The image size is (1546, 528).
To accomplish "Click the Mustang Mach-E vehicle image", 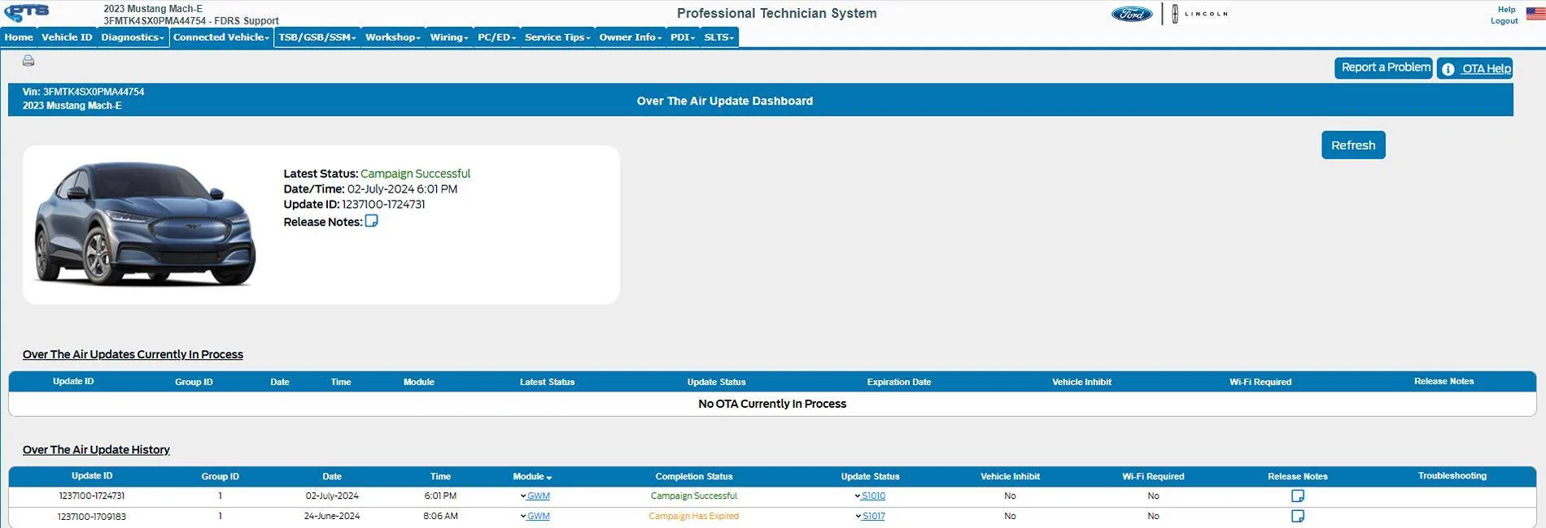I will pos(145,223).
